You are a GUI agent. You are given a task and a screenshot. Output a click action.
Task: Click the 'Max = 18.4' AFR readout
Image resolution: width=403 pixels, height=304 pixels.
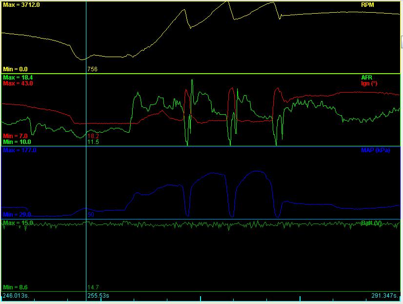pyautogui.click(x=18, y=78)
